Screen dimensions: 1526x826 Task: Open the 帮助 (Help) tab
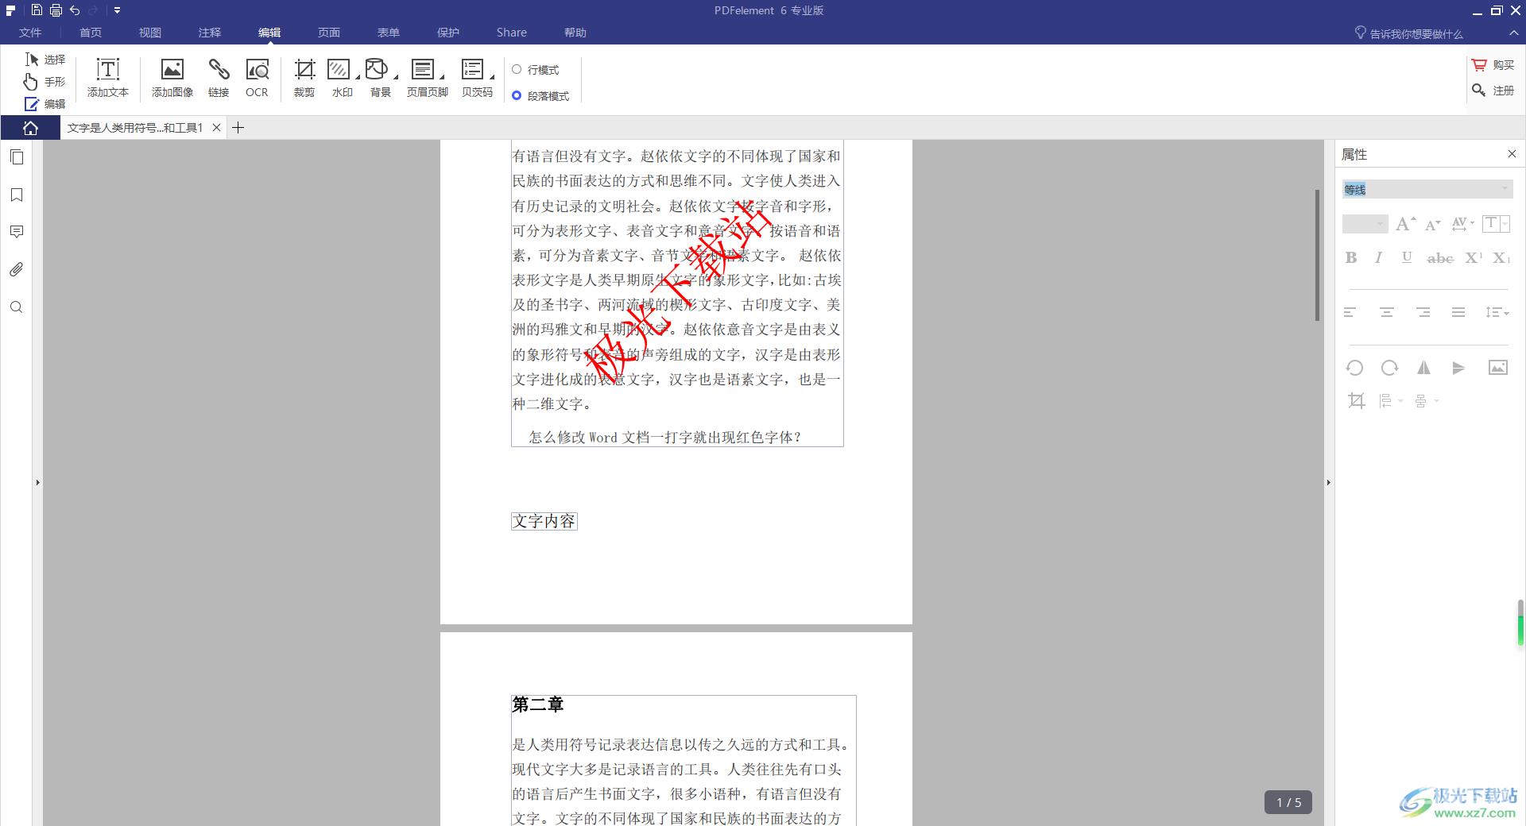[575, 33]
